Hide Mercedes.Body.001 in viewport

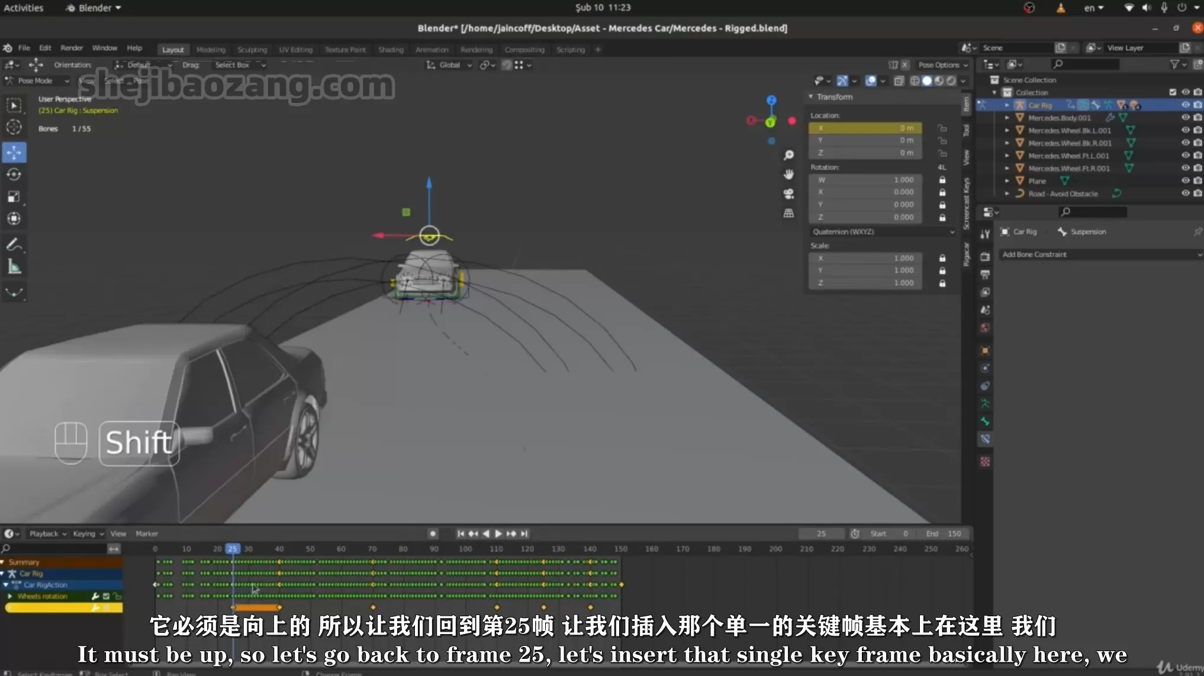click(x=1185, y=118)
